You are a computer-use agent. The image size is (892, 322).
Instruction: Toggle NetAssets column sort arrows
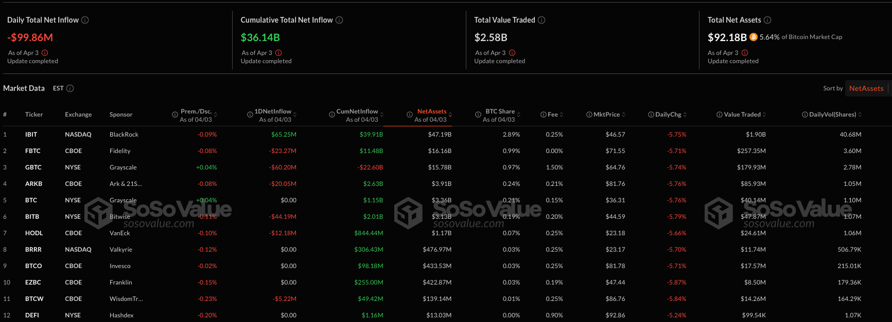pos(450,115)
